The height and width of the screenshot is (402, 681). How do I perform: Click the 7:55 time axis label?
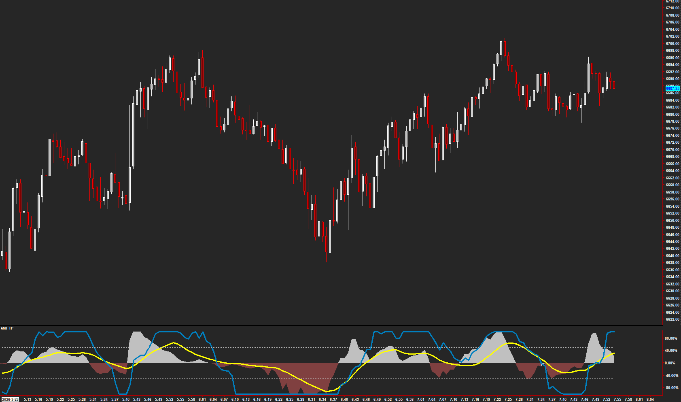pos(617,399)
